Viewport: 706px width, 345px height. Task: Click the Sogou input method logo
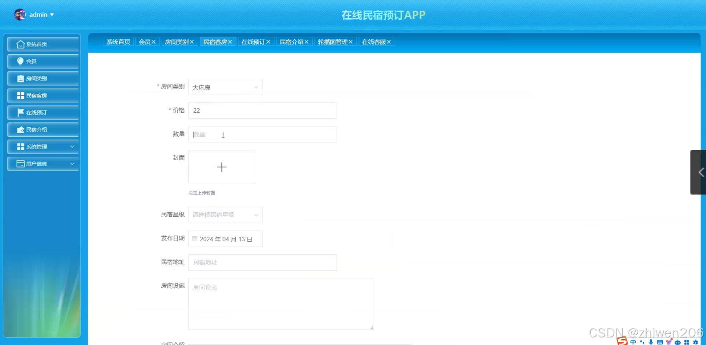pos(622,341)
